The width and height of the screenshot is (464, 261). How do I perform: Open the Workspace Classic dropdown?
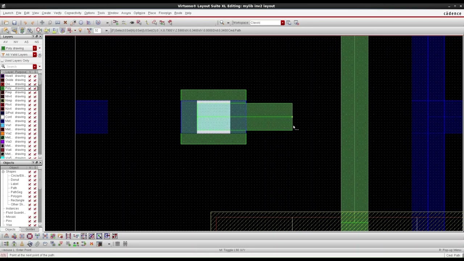pos(282,22)
